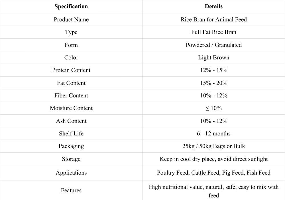Screen dimensions: 285x200
Task: Click the Storage row label
Action: [71, 159]
